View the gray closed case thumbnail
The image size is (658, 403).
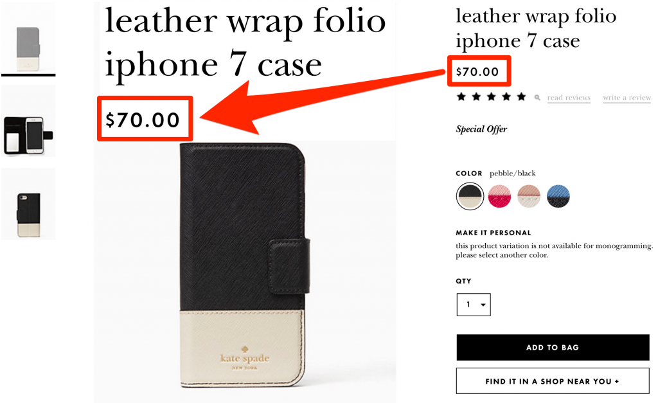pos(28,40)
